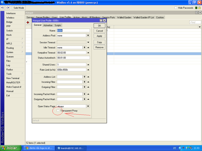Toggle the Safe Mode button
The width and height of the screenshot is (202, 151).
[19, 8]
